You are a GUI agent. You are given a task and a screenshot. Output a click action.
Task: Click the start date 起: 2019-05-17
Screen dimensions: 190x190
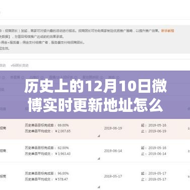(x=154, y=173)
